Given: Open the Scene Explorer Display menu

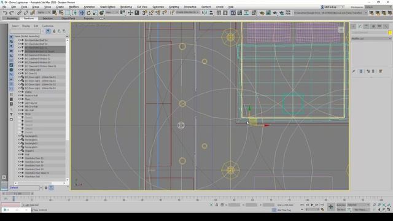Looking at the screenshot, I should (x=26, y=26).
